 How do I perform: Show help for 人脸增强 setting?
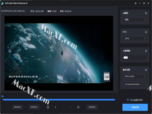[x=146, y=51]
